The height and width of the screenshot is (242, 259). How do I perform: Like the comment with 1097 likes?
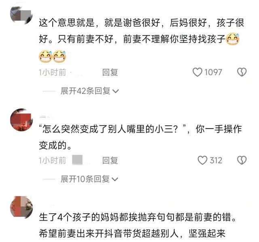coord(197,72)
